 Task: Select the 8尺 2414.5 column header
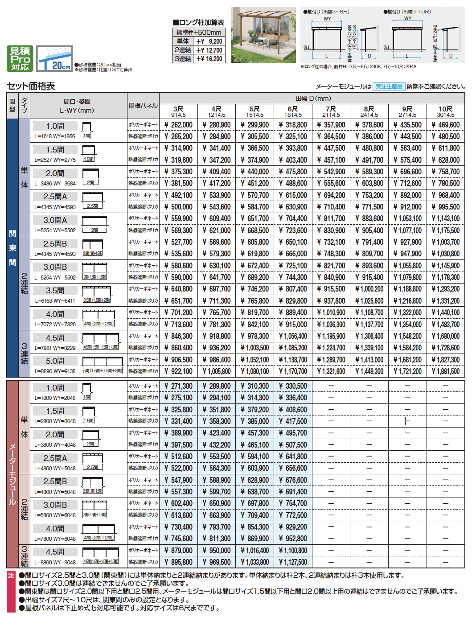pyautogui.click(x=369, y=111)
